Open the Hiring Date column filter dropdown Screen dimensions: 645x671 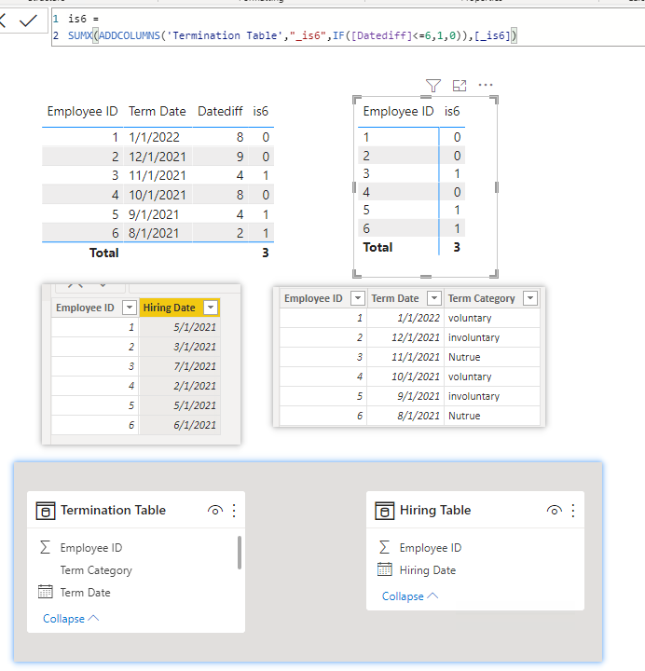tap(210, 308)
